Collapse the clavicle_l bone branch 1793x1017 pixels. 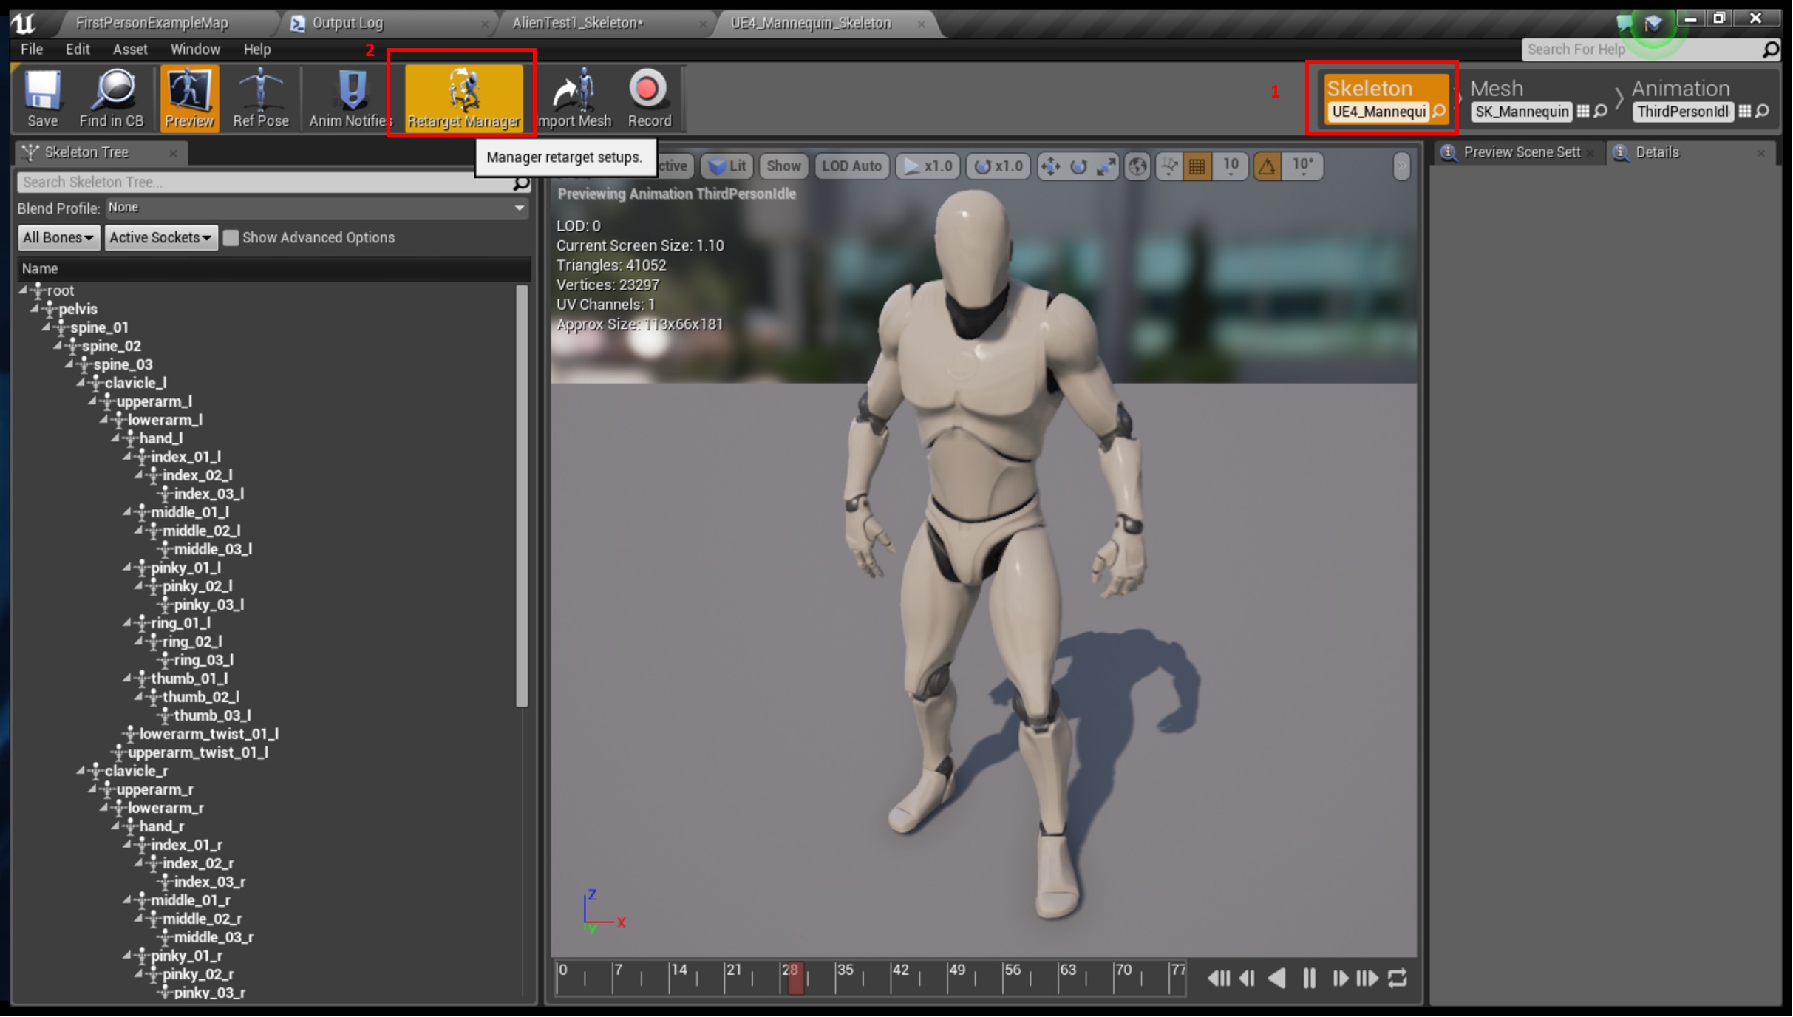81,383
